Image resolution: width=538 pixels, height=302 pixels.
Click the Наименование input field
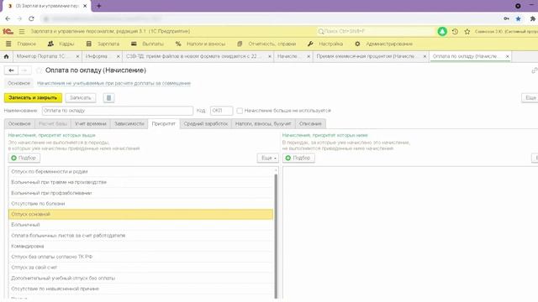[x=118, y=111]
